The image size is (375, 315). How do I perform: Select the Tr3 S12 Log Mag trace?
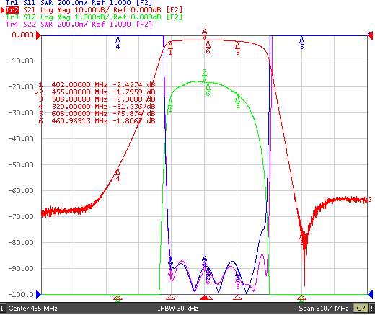(94, 17)
